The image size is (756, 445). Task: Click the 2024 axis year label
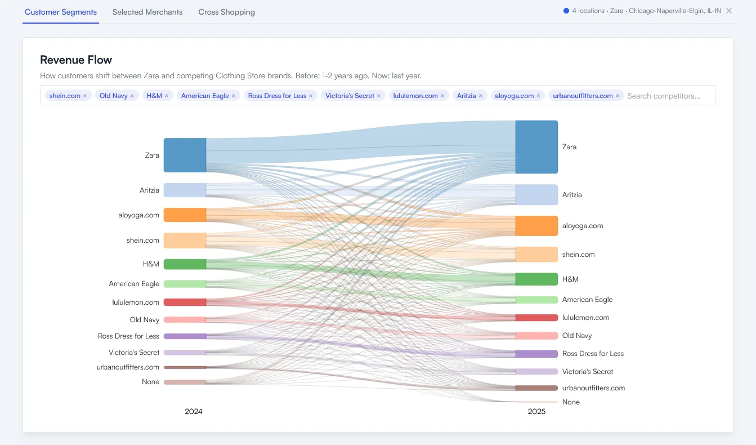(194, 412)
